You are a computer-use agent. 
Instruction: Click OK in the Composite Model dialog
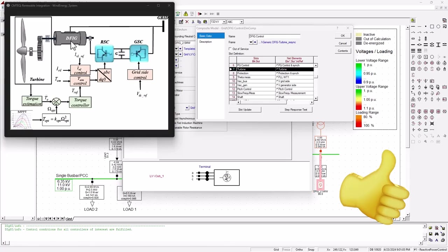(x=343, y=36)
